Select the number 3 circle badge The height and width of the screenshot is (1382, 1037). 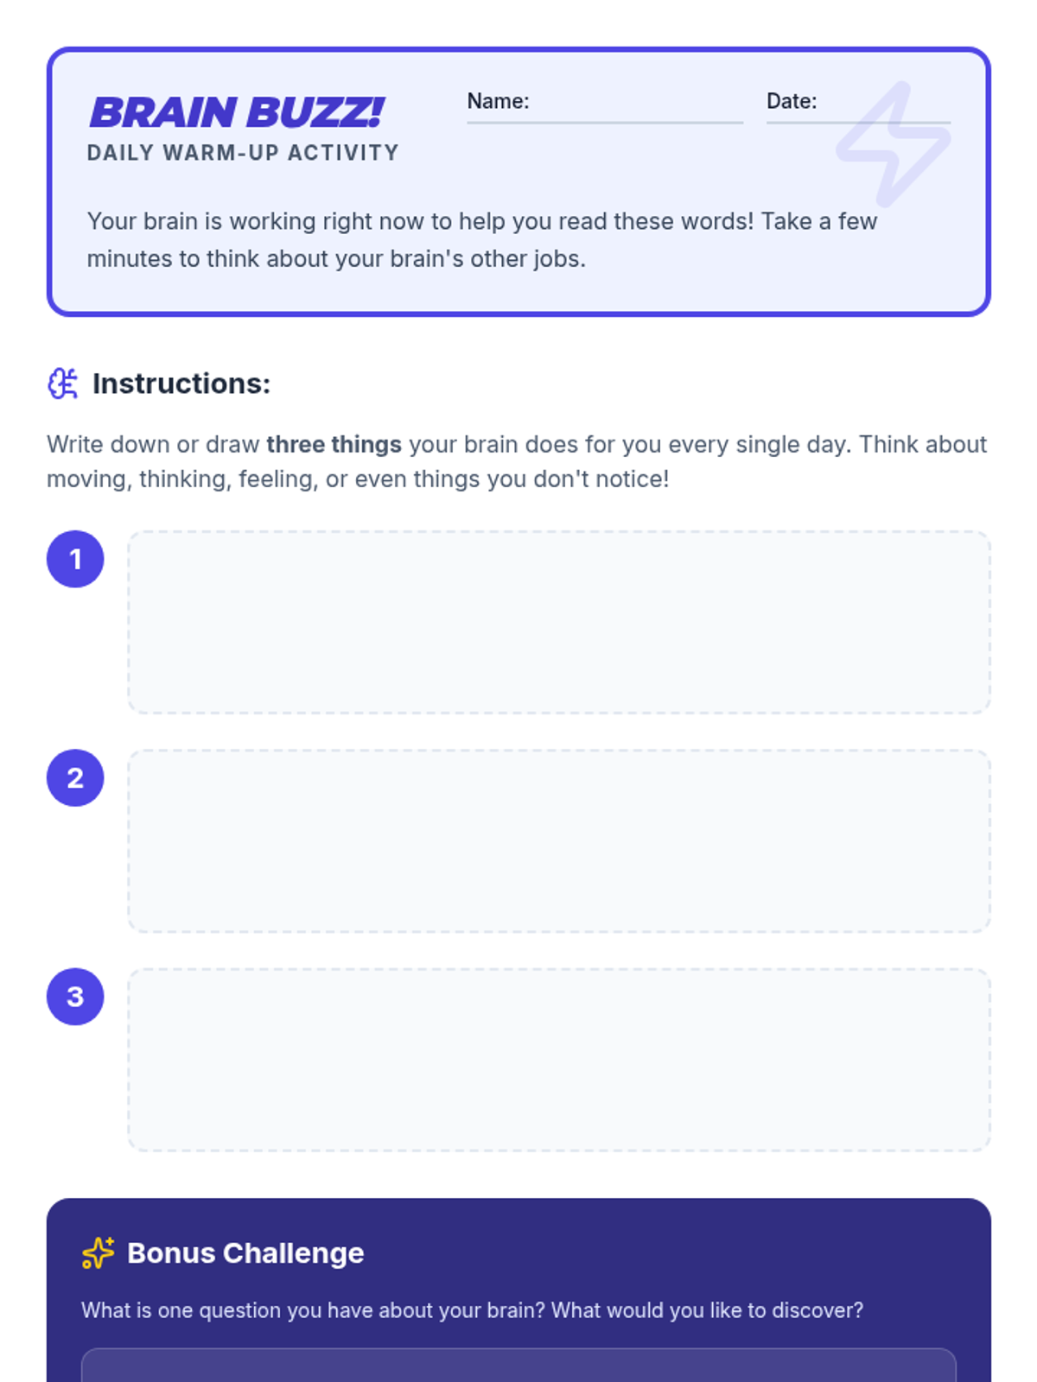click(x=75, y=996)
